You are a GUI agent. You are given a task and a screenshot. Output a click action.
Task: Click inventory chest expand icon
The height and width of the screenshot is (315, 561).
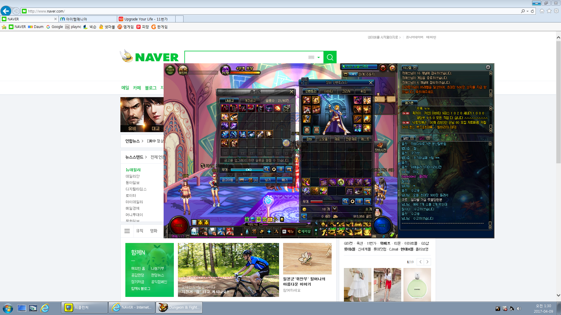pyautogui.click(x=368, y=202)
